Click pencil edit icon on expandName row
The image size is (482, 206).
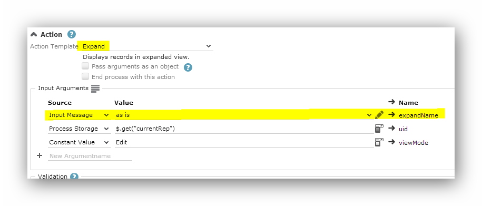click(x=379, y=115)
